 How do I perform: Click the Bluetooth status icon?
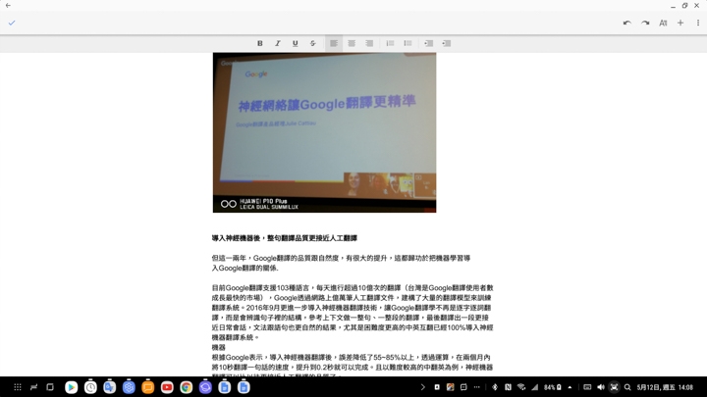pyautogui.click(x=495, y=387)
